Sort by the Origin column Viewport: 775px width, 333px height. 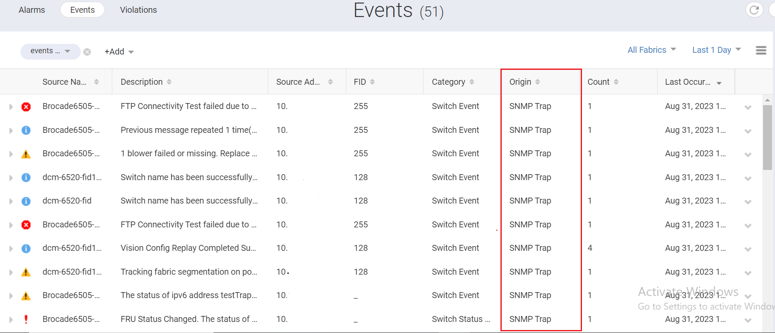coord(537,82)
